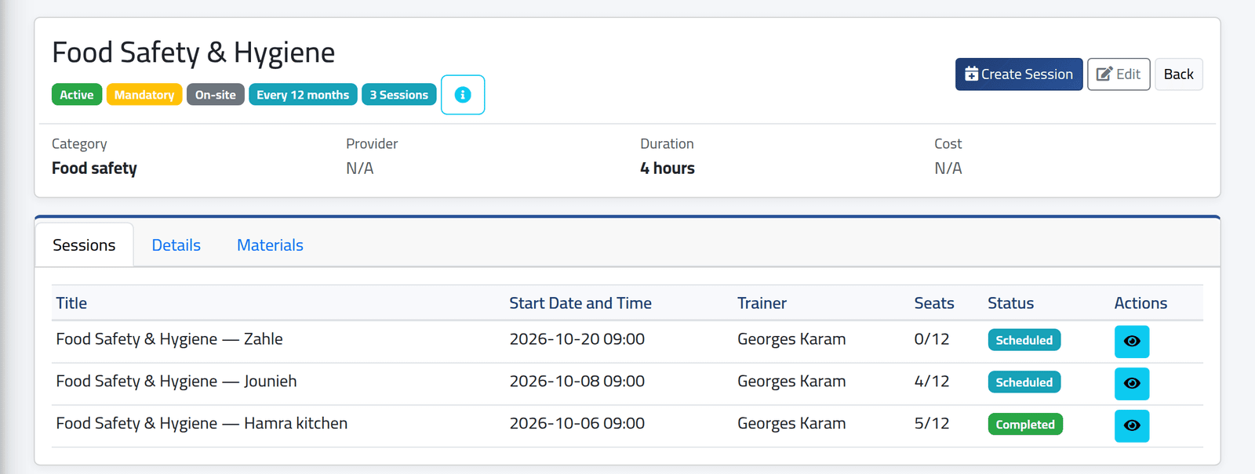
Task: Click Georges Karam in the Jounieh row
Action: click(791, 382)
